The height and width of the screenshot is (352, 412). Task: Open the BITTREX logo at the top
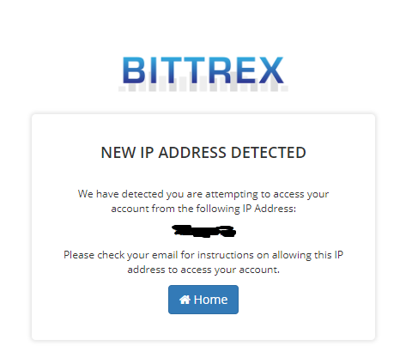click(203, 74)
